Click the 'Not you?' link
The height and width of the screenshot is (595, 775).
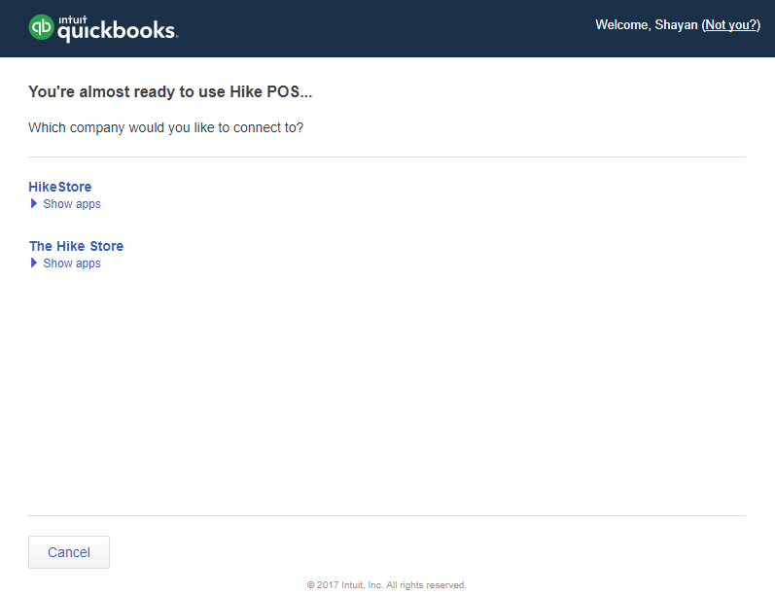731,24
